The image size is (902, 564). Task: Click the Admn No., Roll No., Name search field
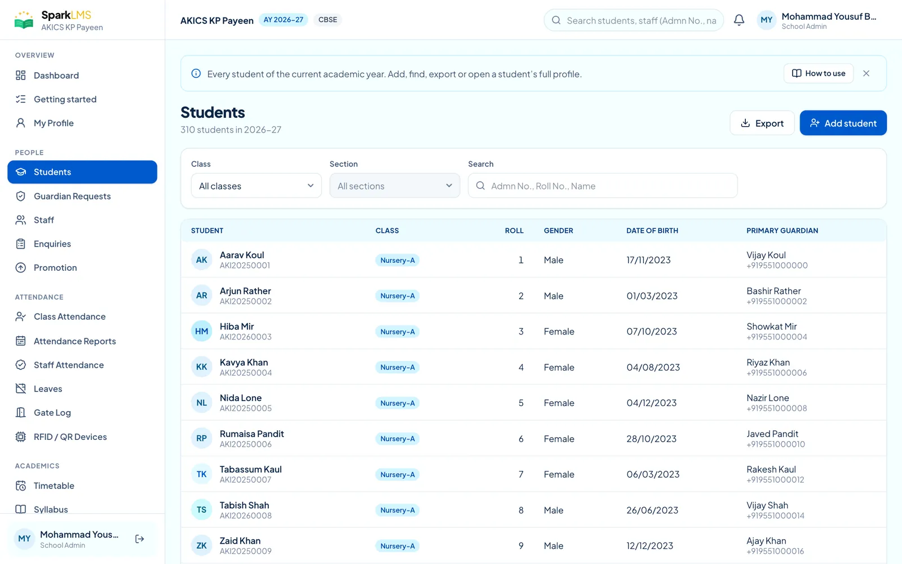coord(603,186)
